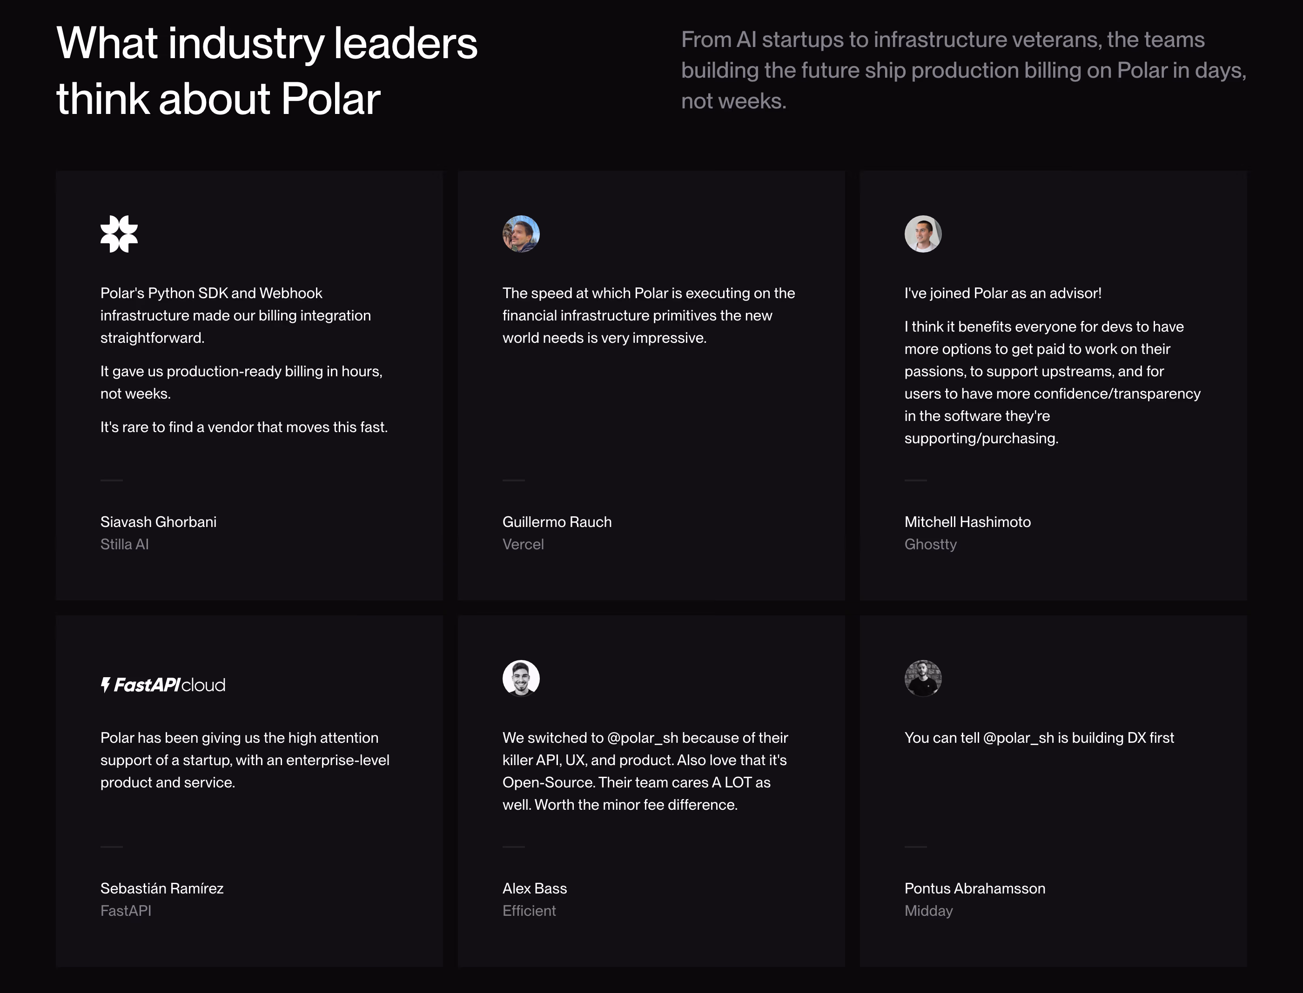Click the Stilla AI company label
The image size is (1303, 993).
click(x=124, y=544)
